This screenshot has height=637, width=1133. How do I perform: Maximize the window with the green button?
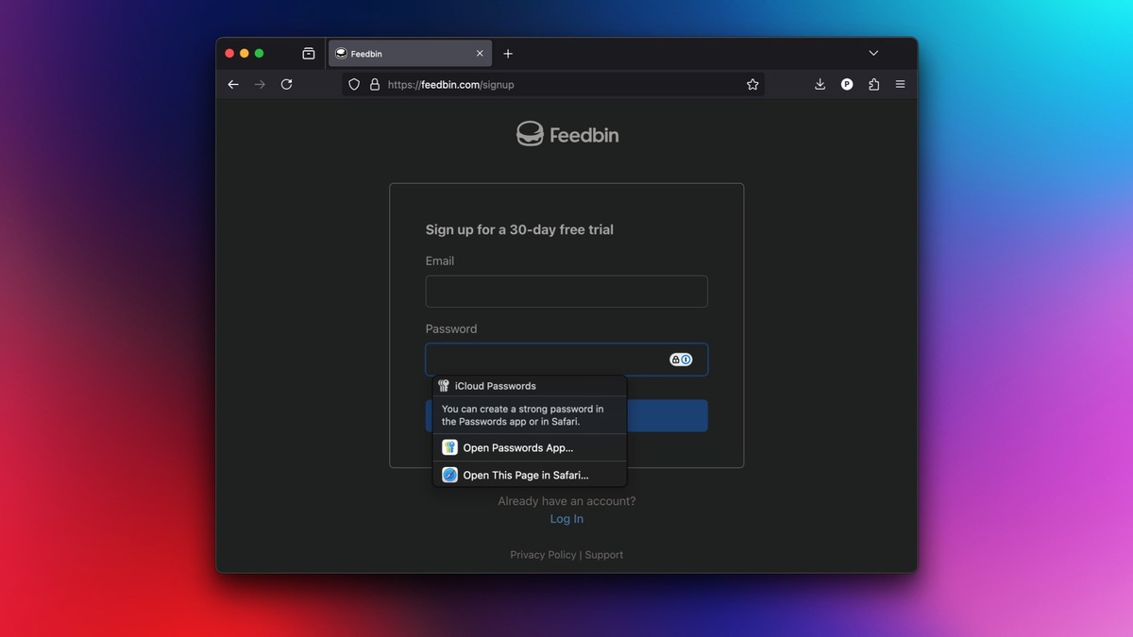coord(260,54)
